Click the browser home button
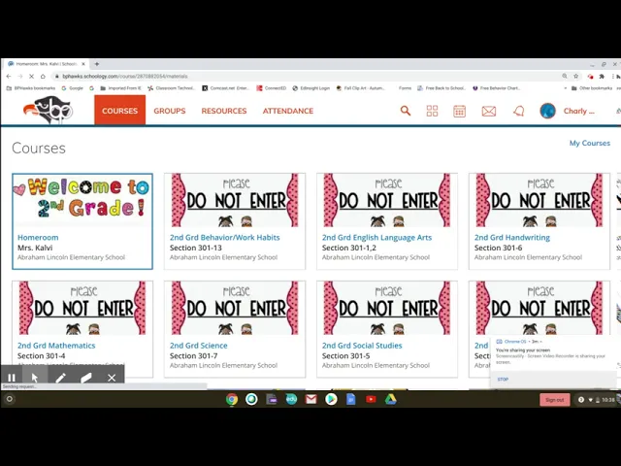This screenshot has width=621, height=466. point(43,76)
